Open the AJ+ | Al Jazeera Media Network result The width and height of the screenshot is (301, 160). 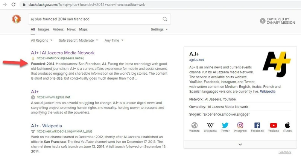(x=63, y=53)
